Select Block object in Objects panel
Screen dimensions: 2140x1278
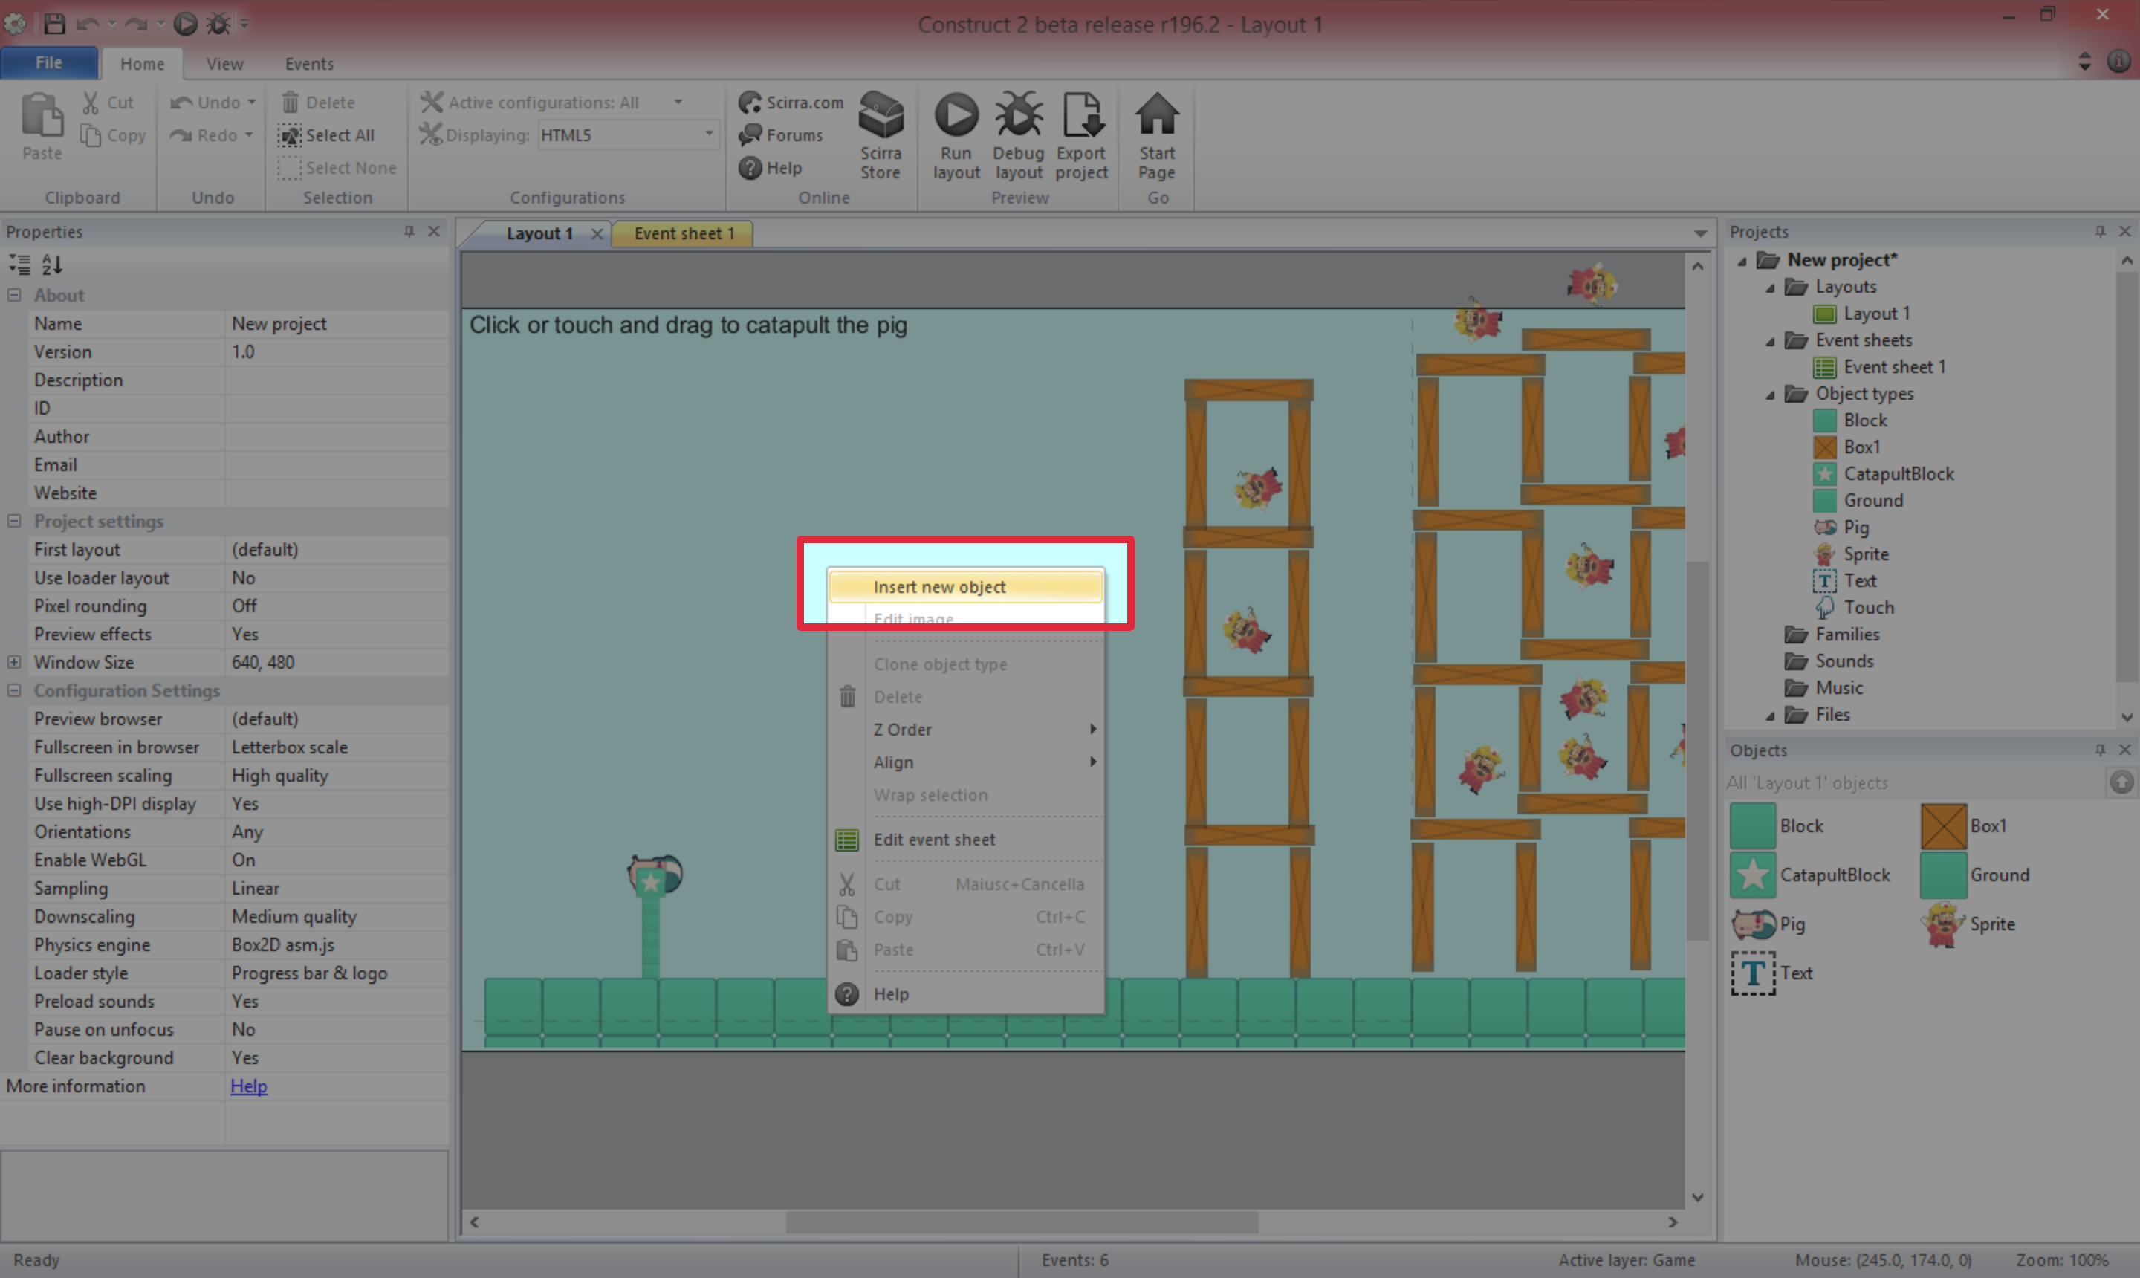click(x=1777, y=826)
